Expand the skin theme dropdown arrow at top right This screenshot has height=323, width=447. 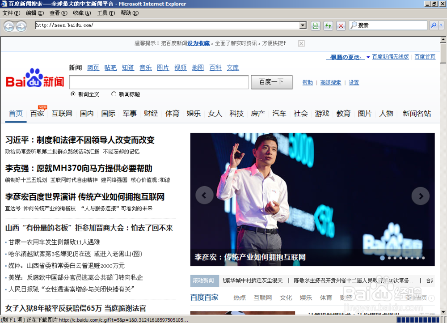pyautogui.click(x=368, y=57)
